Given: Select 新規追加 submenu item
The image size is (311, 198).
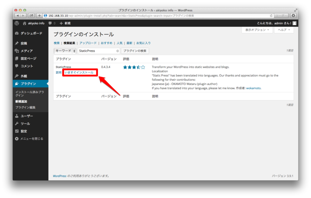Looking at the screenshot, I should [21, 101].
